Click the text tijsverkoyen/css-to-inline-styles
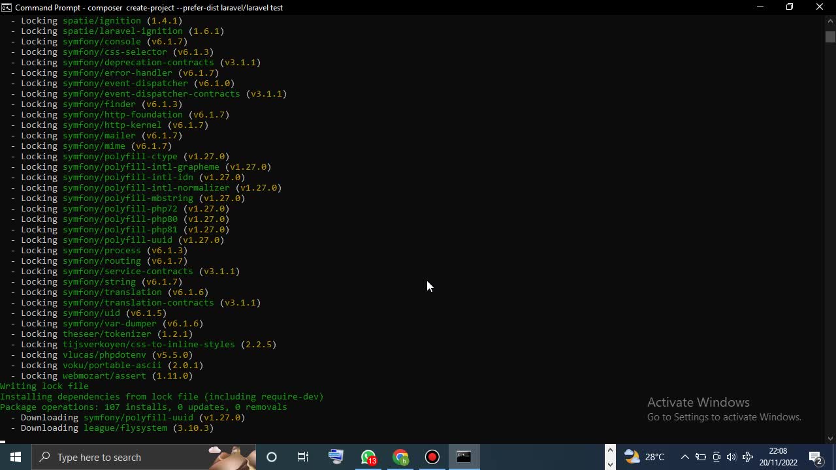Screen dimensions: 836x470 pyautogui.click(x=149, y=344)
